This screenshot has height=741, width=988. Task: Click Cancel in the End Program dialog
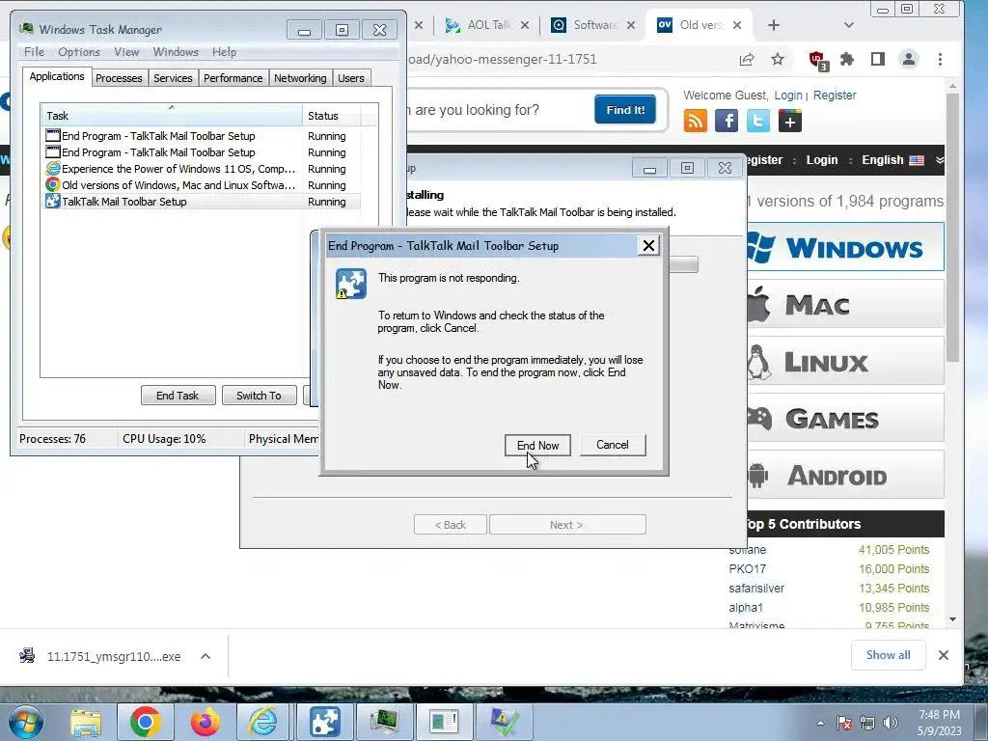point(613,445)
